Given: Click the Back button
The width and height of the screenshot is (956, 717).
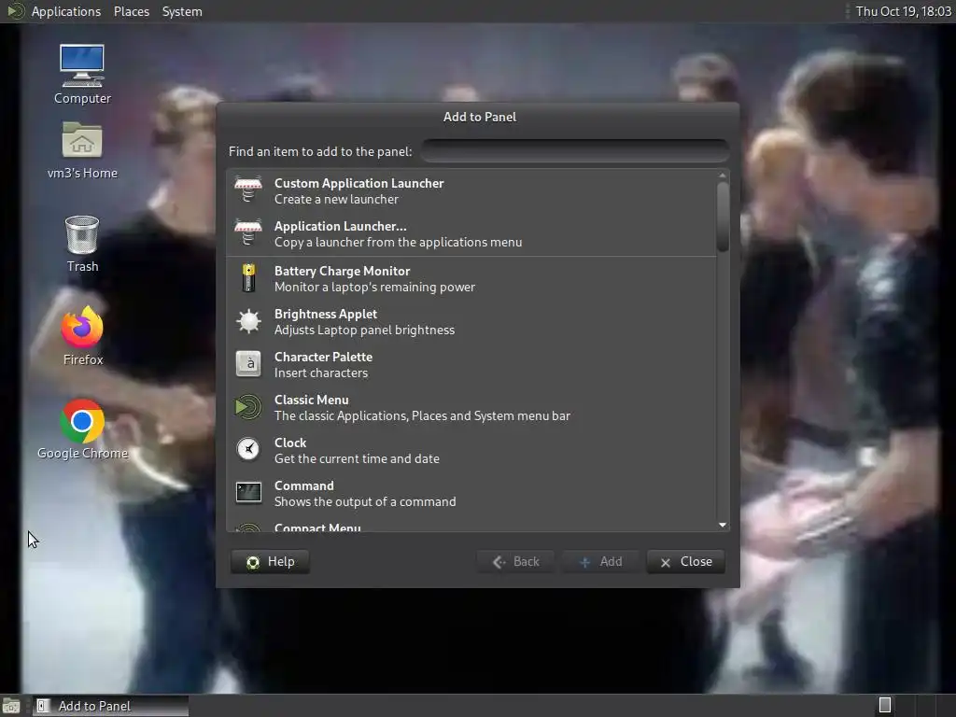Looking at the screenshot, I should click(515, 561).
